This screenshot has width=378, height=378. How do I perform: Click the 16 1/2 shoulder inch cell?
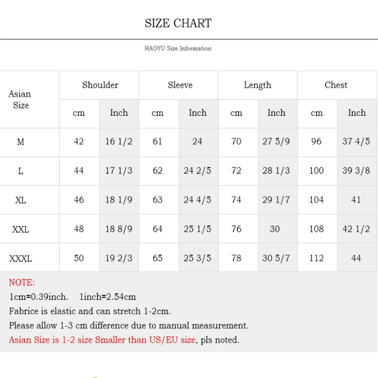119,141
